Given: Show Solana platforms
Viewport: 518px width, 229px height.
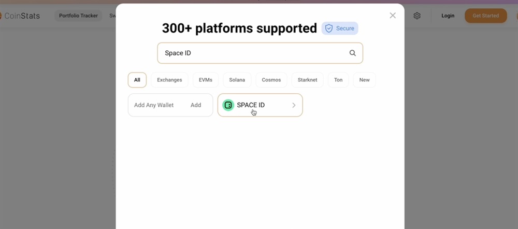Looking at the screenshot, I should 237,80.
